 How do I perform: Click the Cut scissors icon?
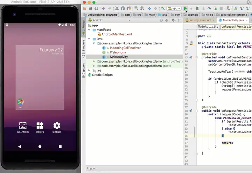click(117, 8)
